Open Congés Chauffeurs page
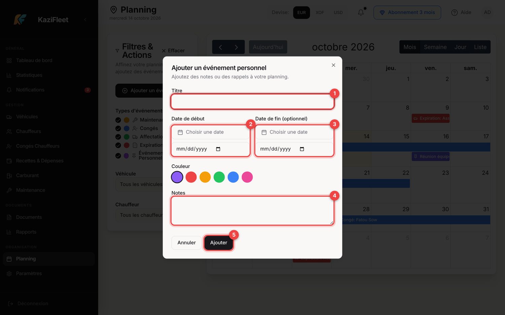This screenshot has width=505, height=315. [x=49, y=146]
